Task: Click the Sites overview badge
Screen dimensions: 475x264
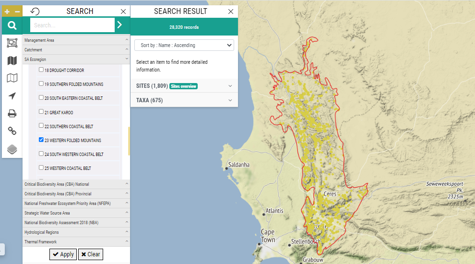Action: [x=184, y=86]
